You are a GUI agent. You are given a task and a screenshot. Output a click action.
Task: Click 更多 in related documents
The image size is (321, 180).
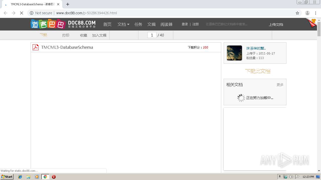click(280, 85)
